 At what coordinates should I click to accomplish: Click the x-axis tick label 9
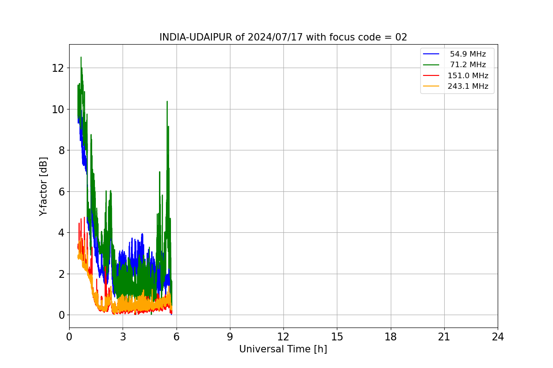click(230, 337)
